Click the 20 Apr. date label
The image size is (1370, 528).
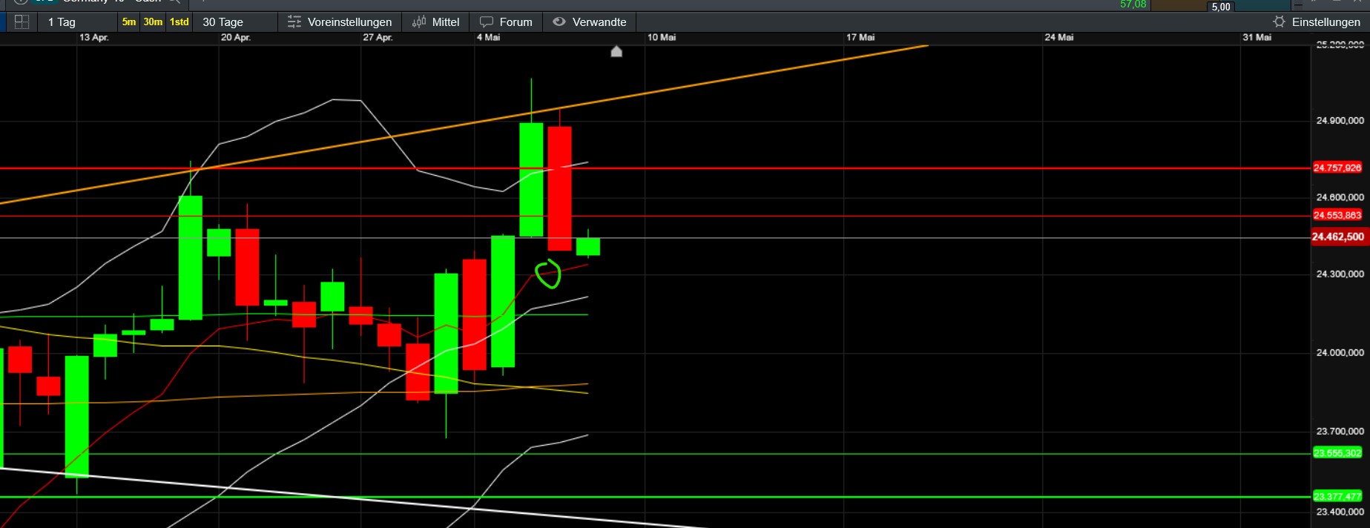click(x=235, y=37)
